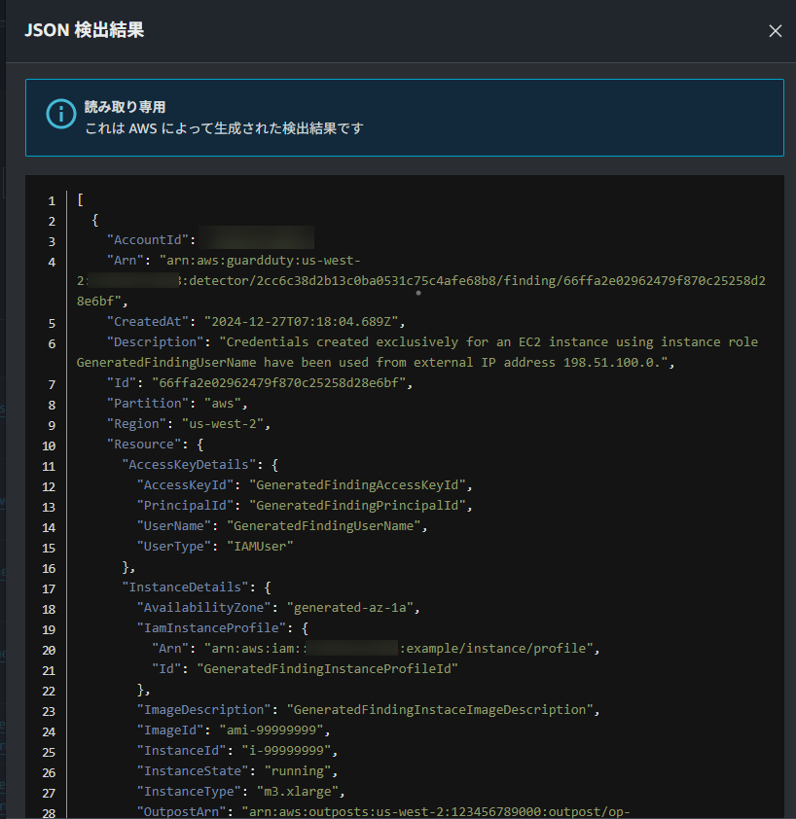Close the JSON 検出結果 dialog
The height and width of the screenshot is (819, 796).
click(775, 31)
